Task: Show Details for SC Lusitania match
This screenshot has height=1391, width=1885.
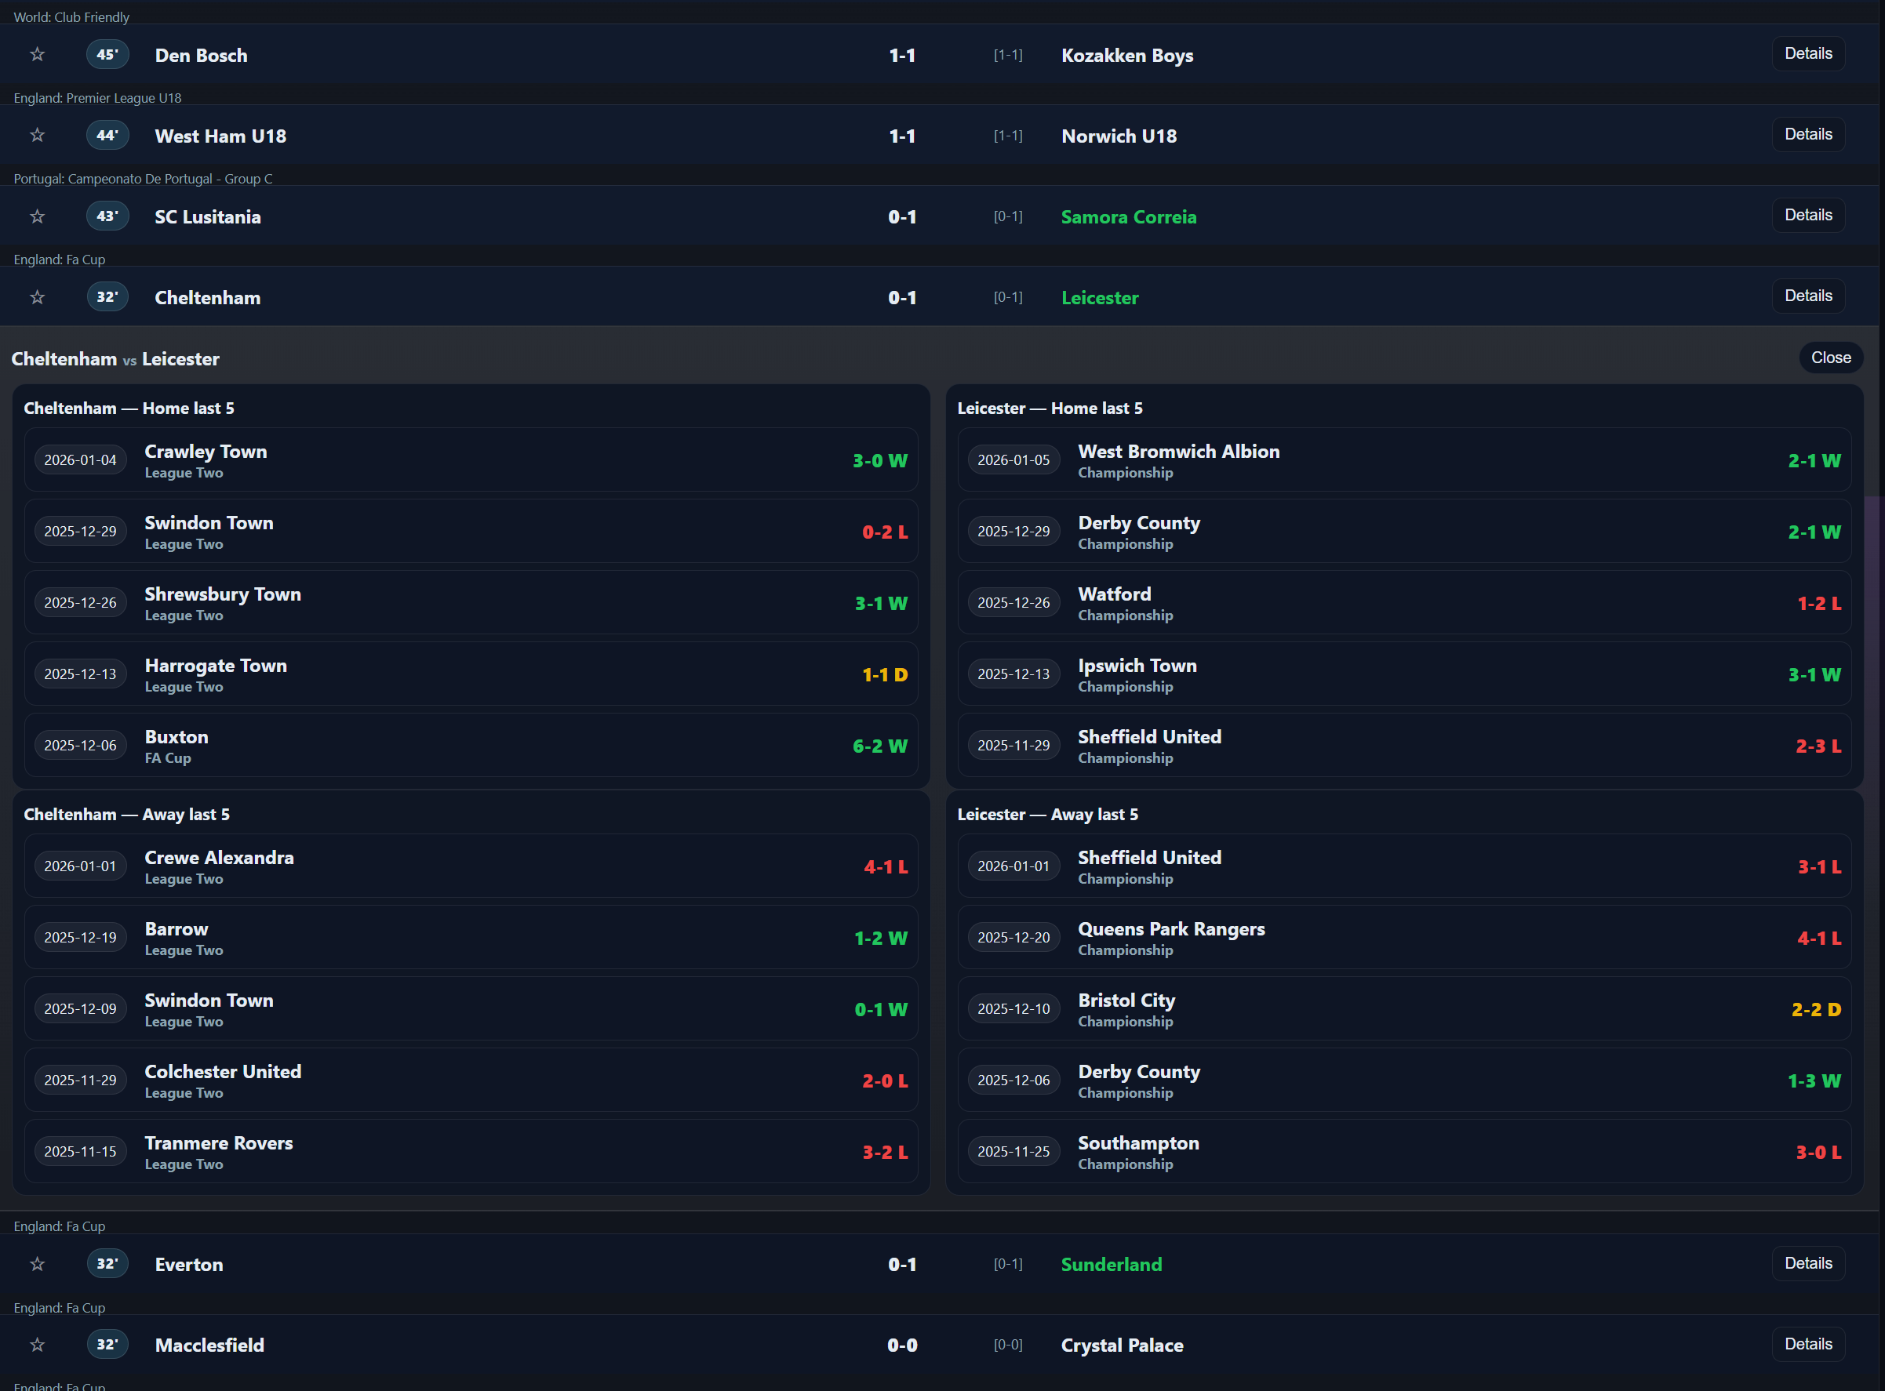Action: tap(1807, 216)
